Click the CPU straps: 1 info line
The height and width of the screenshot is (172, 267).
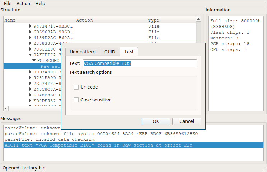(x=228, y=49)
